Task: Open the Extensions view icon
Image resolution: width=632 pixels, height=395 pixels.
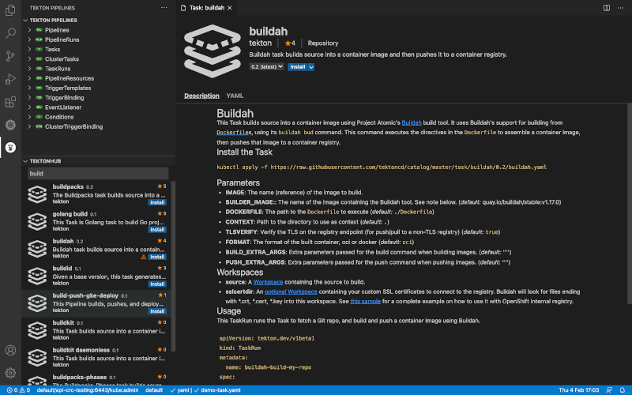Action: (10, 102)
